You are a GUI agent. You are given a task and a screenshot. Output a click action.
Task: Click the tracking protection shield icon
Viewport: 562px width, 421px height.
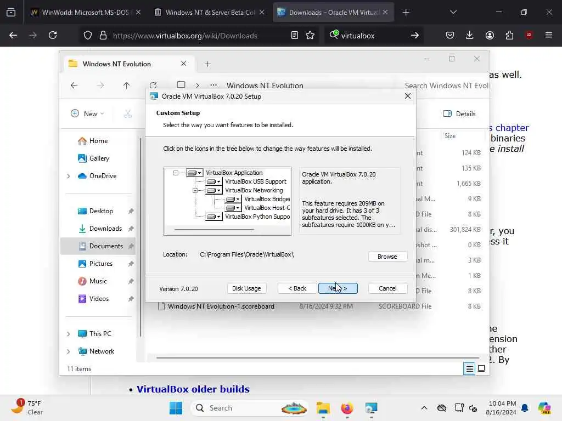[88, 36]
